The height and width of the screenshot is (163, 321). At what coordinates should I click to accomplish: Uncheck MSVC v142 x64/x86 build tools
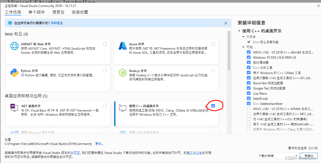pyautogui.click(x=249, y=52)
